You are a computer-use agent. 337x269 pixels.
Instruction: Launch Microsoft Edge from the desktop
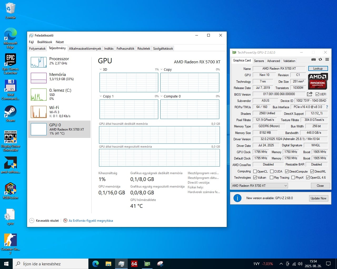[10, 38]
